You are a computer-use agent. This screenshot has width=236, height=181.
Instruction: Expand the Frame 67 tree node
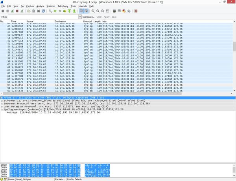2,97
